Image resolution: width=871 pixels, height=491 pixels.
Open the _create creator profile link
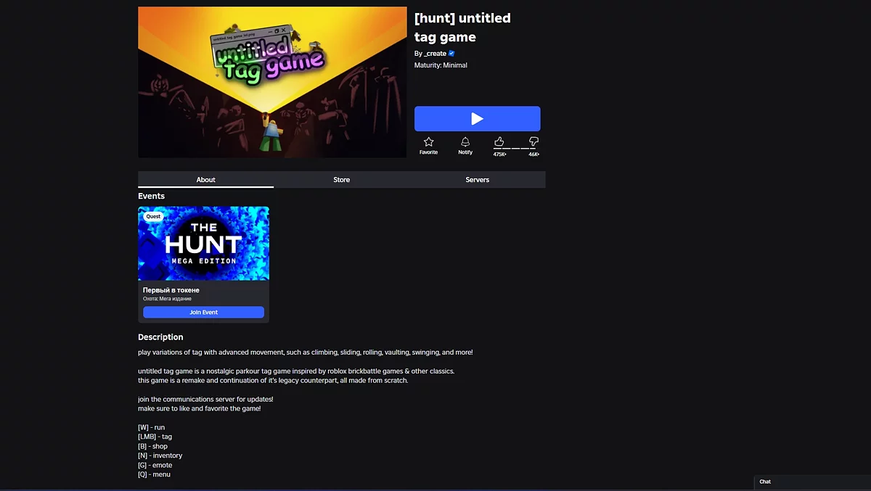coord(435,54)
